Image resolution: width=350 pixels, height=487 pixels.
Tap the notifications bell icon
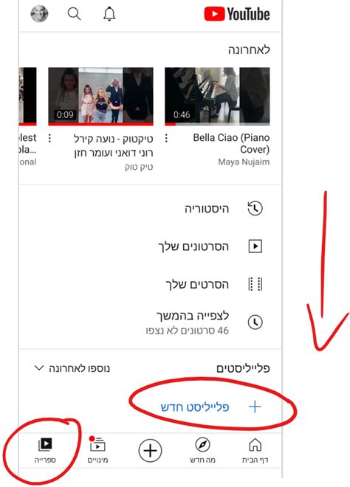(x=109, y=14)
